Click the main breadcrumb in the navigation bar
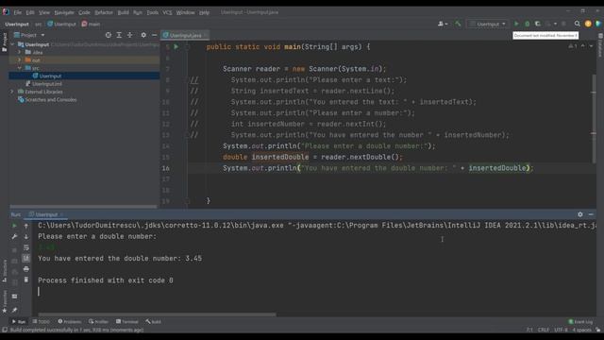 (91, 24)
